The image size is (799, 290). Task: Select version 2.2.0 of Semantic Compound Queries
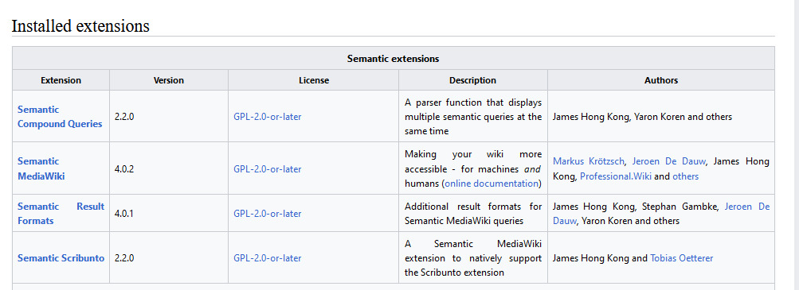124,117
